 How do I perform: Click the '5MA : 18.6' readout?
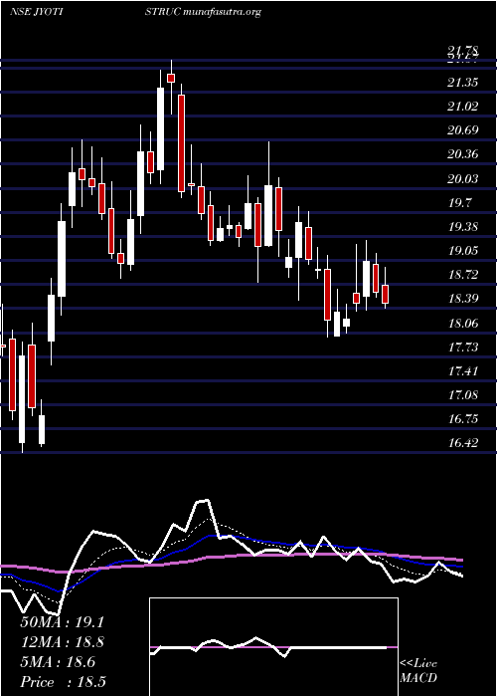click(x=58, y=662)
